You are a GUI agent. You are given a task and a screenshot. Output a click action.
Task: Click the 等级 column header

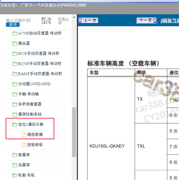[151, 73]
